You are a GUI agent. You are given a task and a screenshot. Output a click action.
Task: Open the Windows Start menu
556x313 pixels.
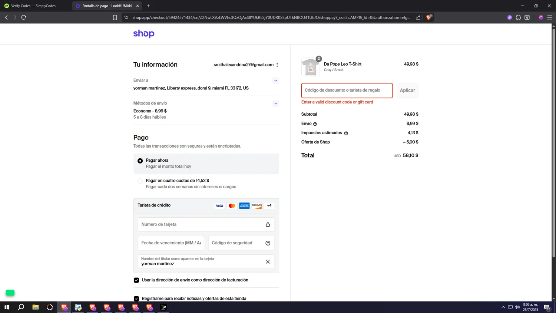click(7, 307)
